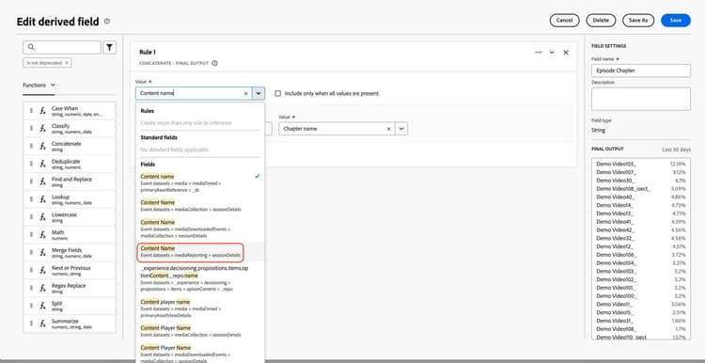Click the Save As button
This screenshot has height=363, width=705.
click(x=638, y=21)
